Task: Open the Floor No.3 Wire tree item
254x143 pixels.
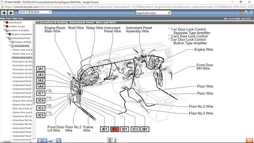Action: pyautogui.click(x=23, y=109)
